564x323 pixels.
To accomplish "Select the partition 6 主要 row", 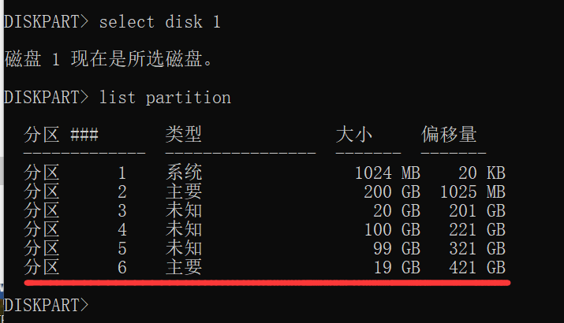I will [265, 267].
